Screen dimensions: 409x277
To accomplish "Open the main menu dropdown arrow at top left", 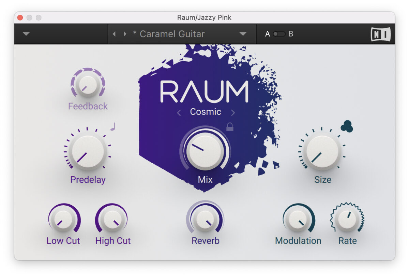I will (x=26, y=34).
